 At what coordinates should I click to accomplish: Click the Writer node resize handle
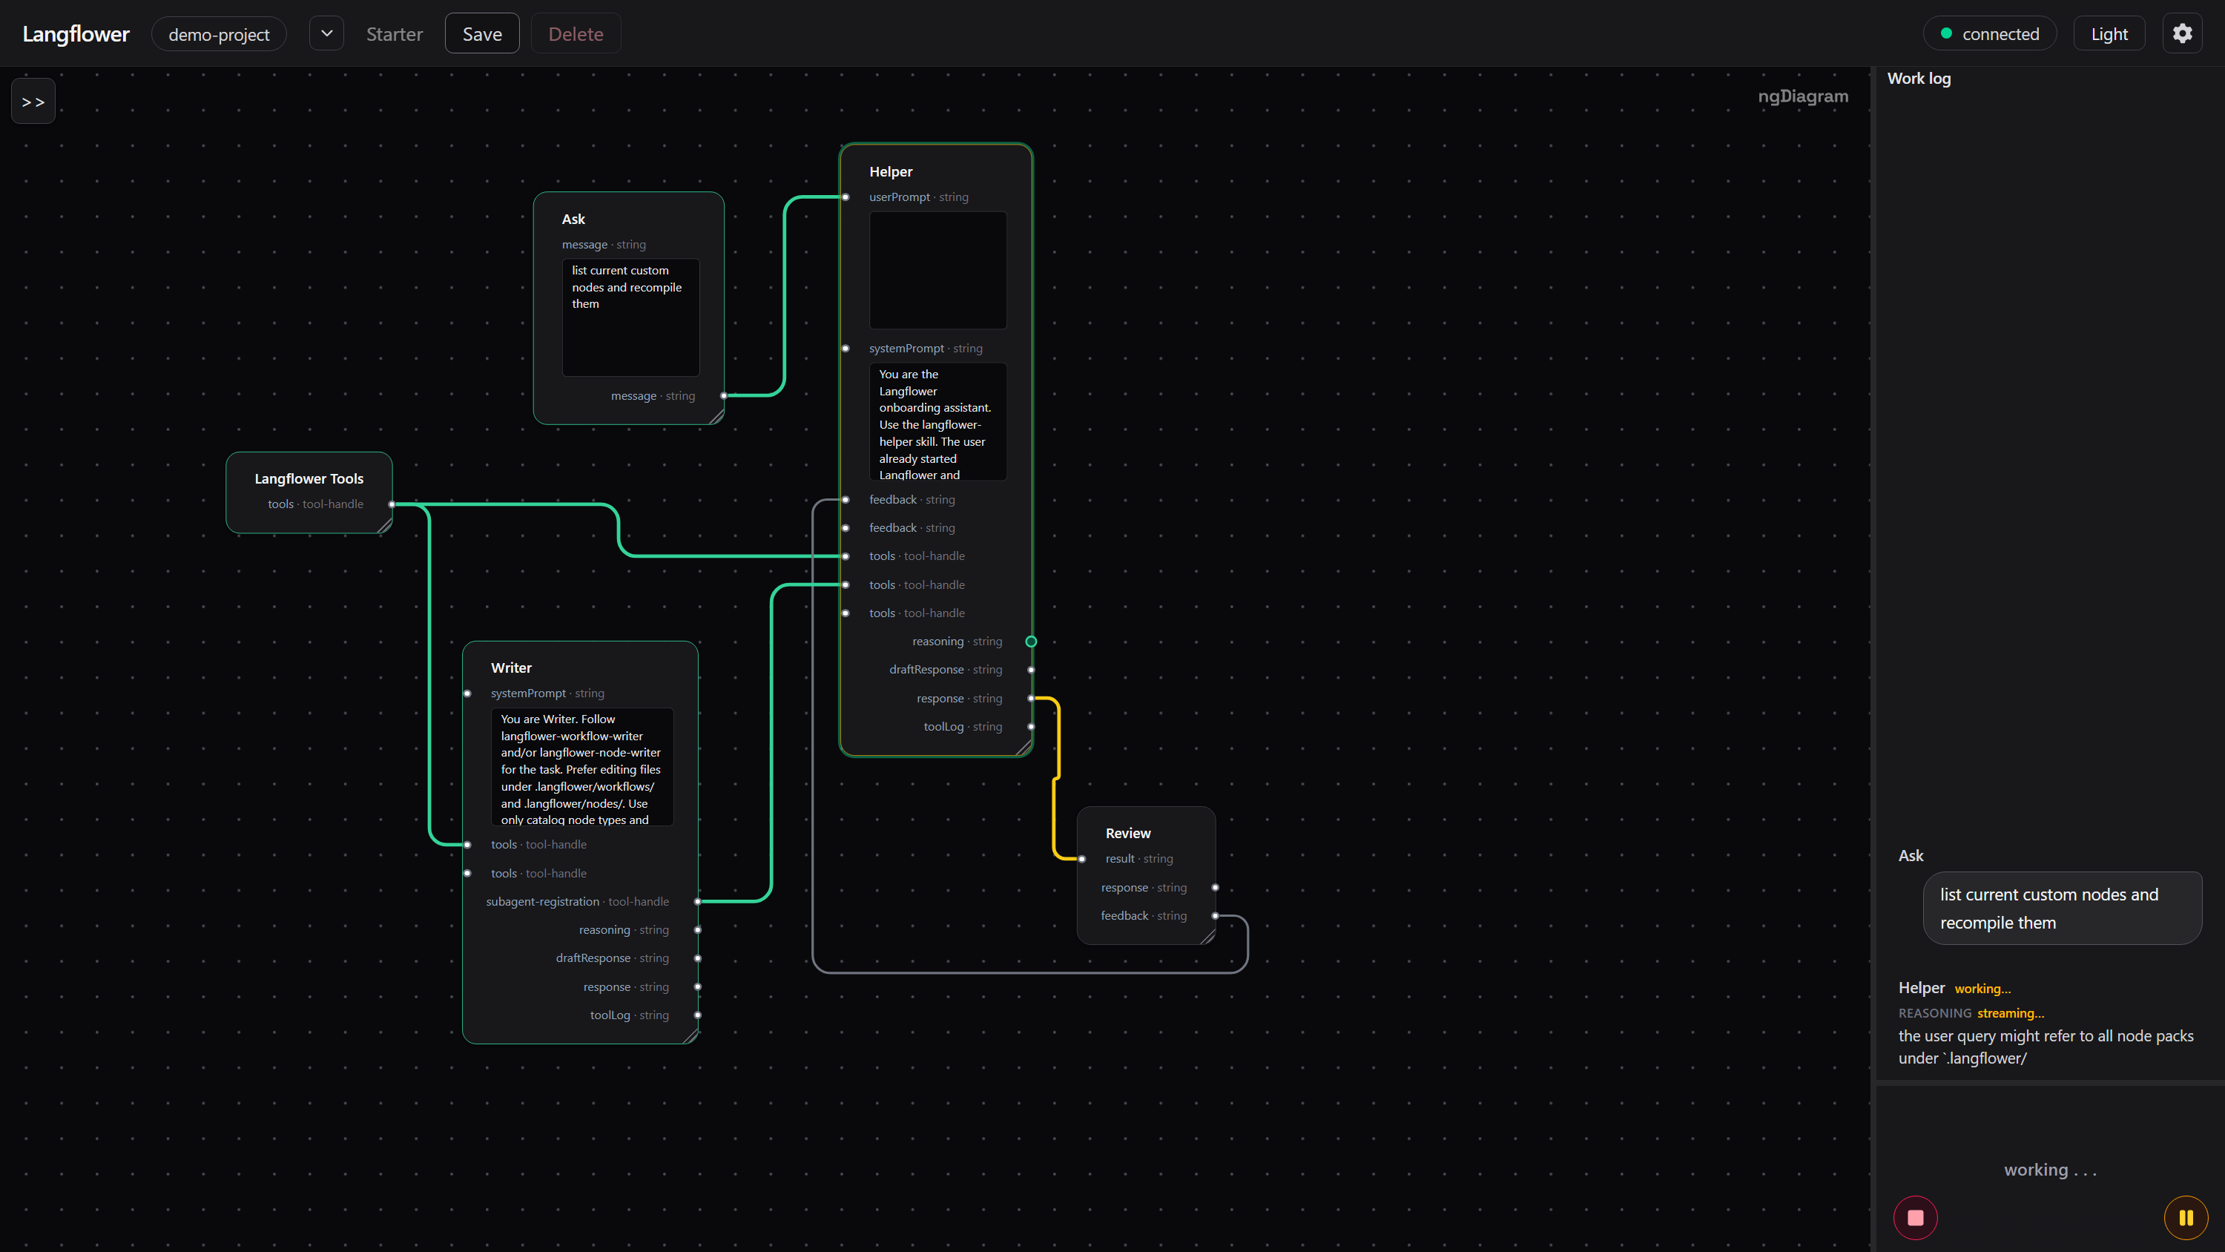[x=690, y=1036]
